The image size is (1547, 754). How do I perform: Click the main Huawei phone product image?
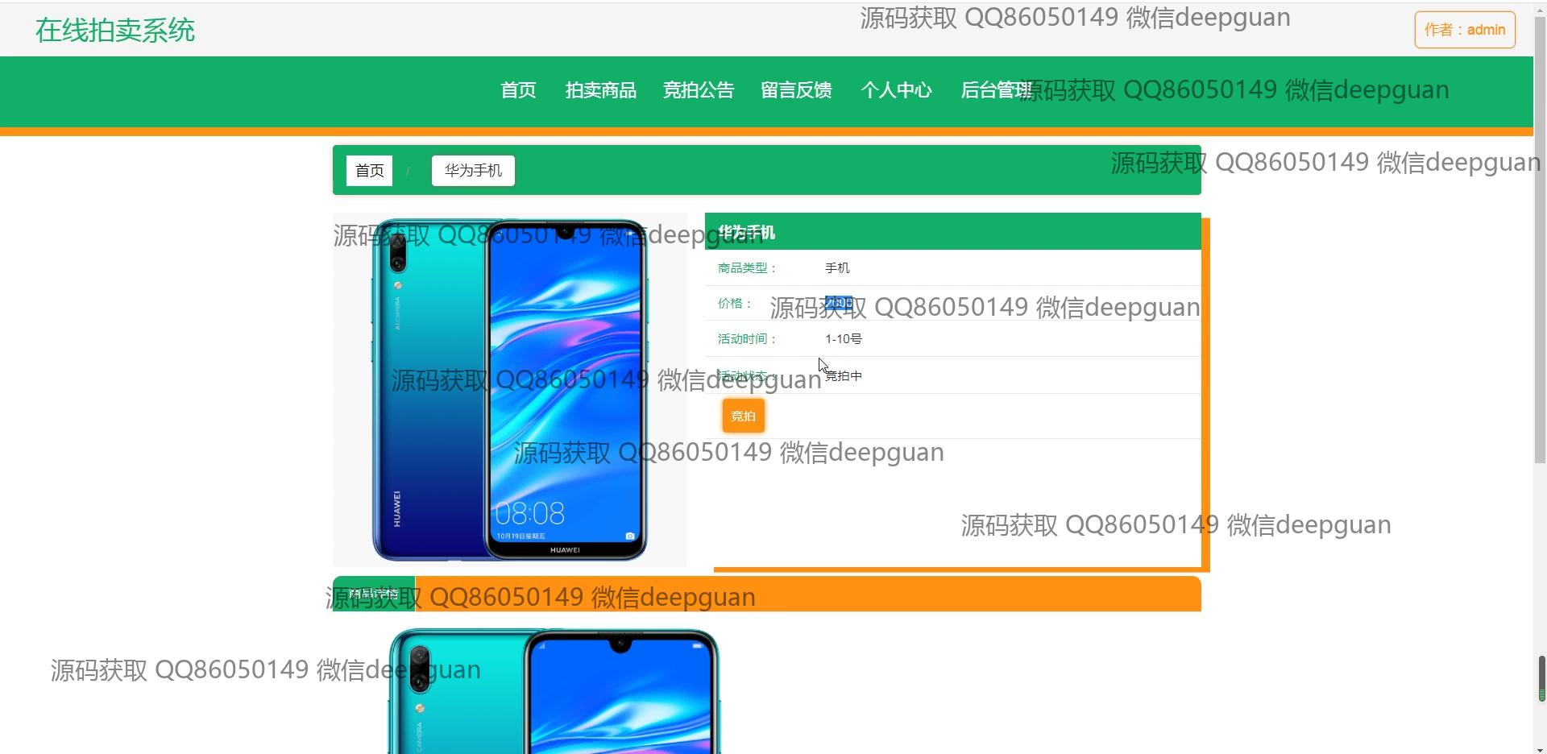coord(510,390)
